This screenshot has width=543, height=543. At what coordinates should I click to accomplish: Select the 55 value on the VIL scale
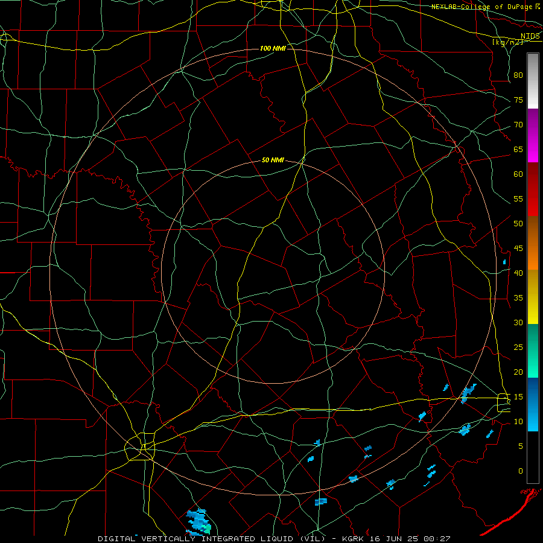click(518, 198)
